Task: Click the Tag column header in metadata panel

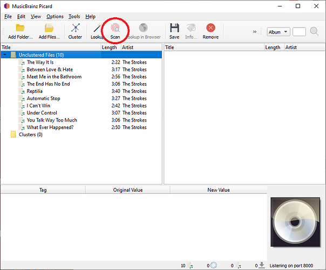Action: pyautogui.click(x=43, y=190)
